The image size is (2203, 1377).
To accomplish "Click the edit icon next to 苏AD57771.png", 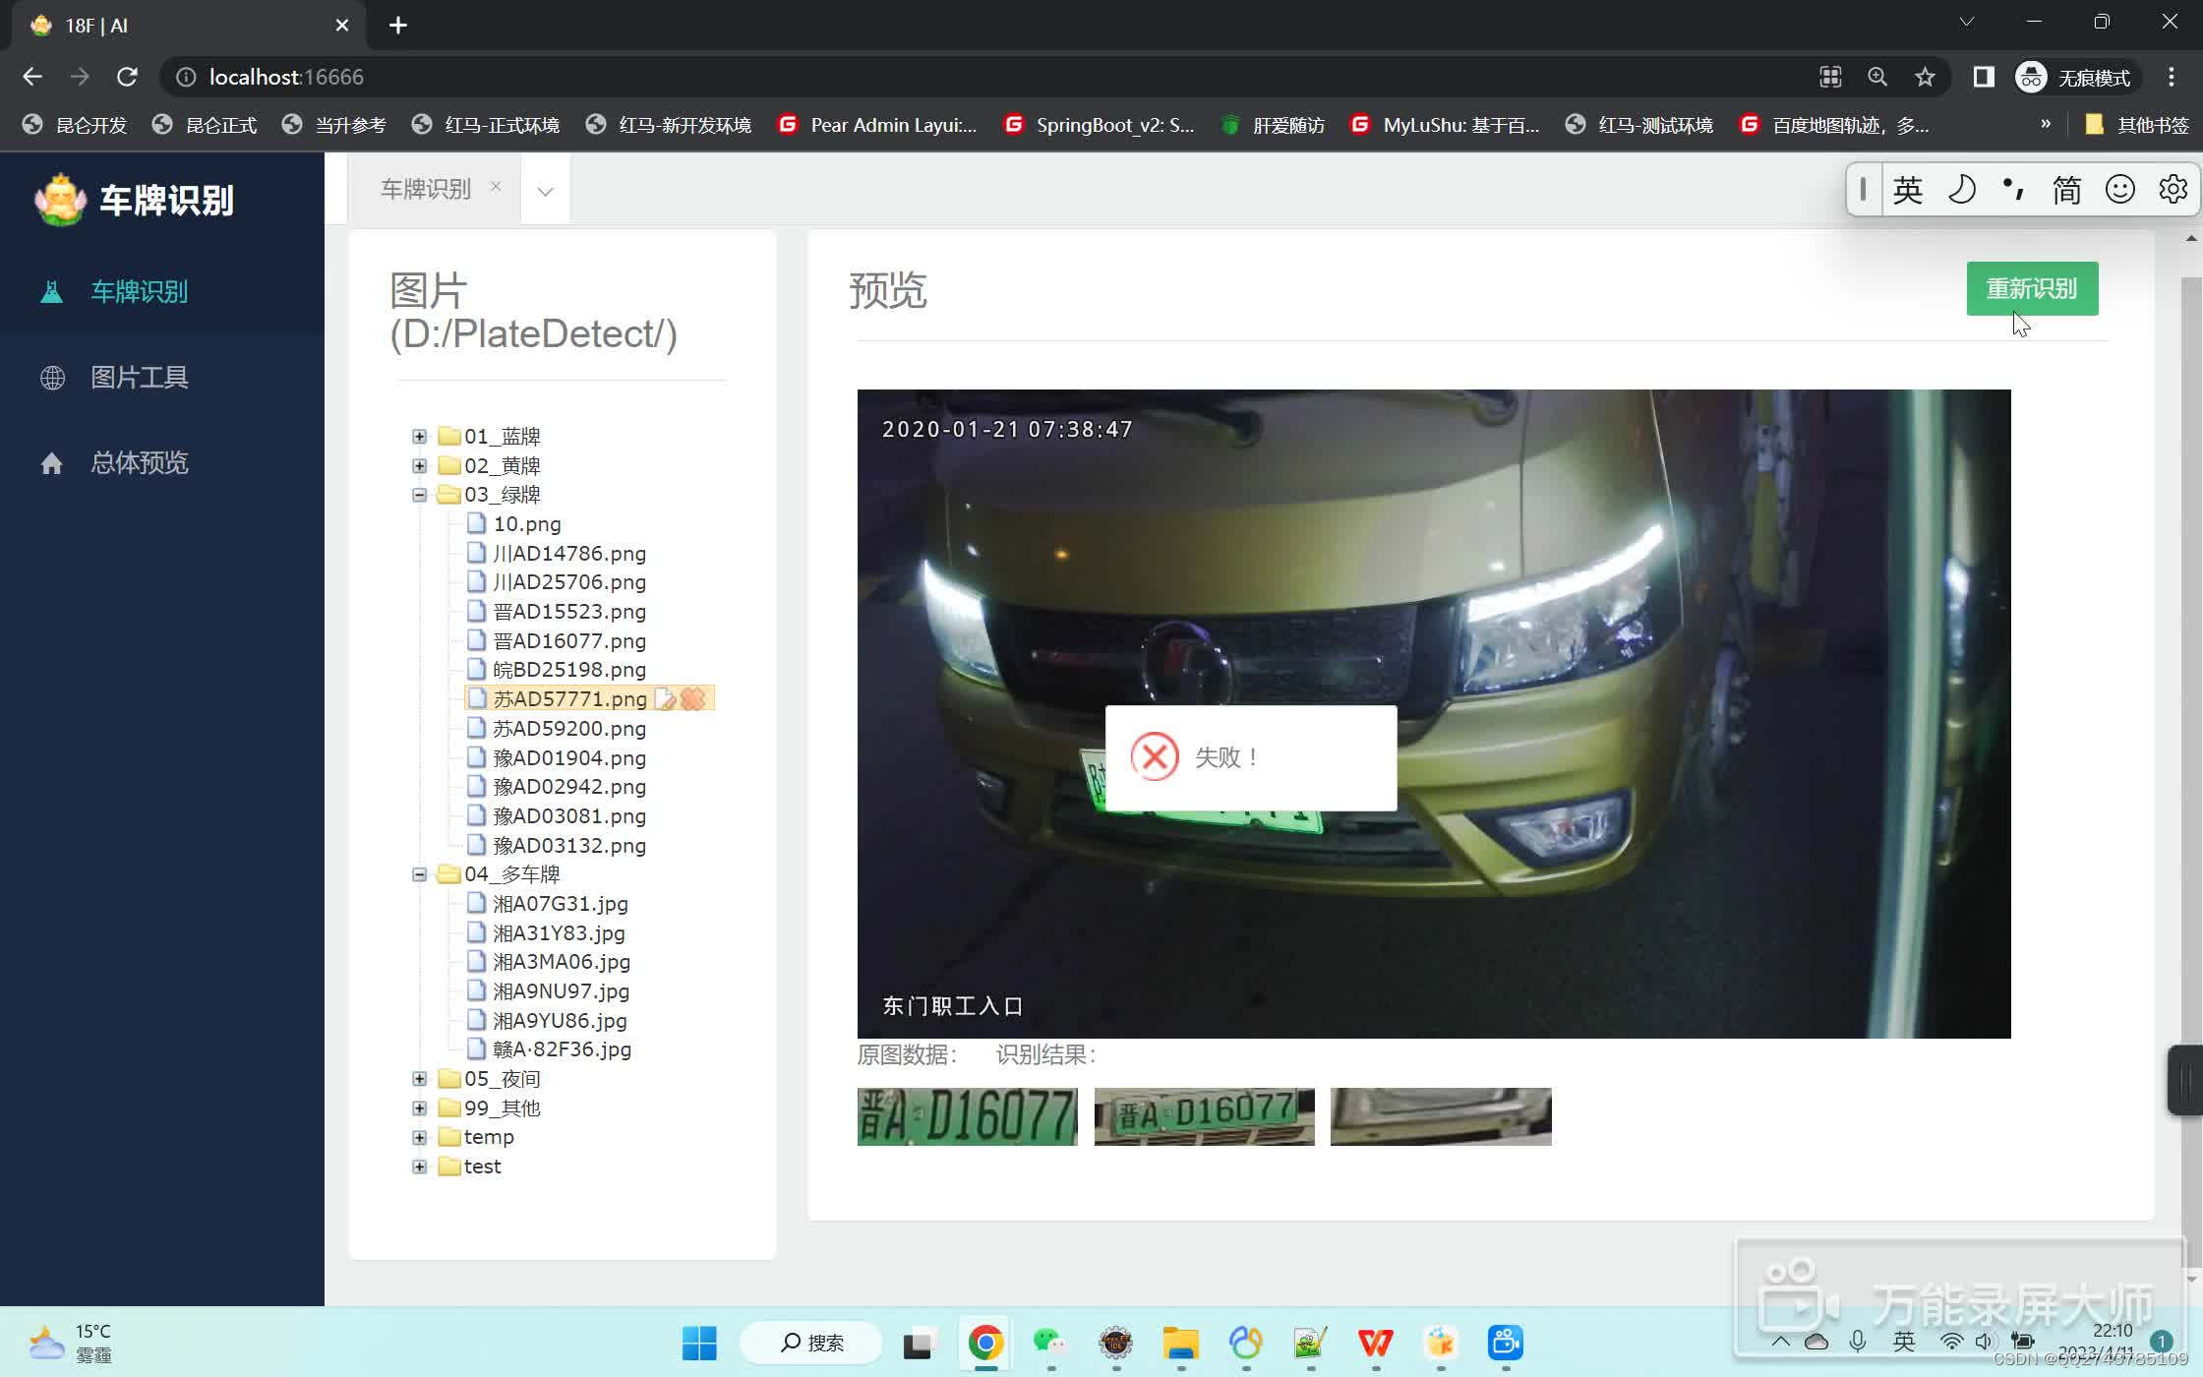I will click(666, 699).
